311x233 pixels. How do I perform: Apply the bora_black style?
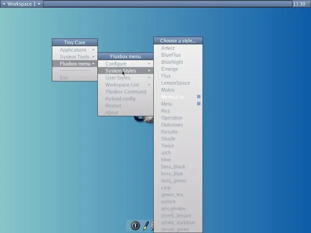pos(178,167)
